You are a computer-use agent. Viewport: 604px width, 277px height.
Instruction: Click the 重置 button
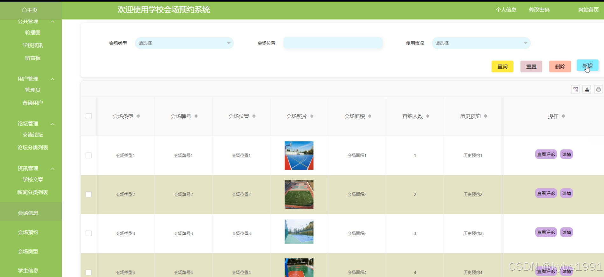point(531,66)
